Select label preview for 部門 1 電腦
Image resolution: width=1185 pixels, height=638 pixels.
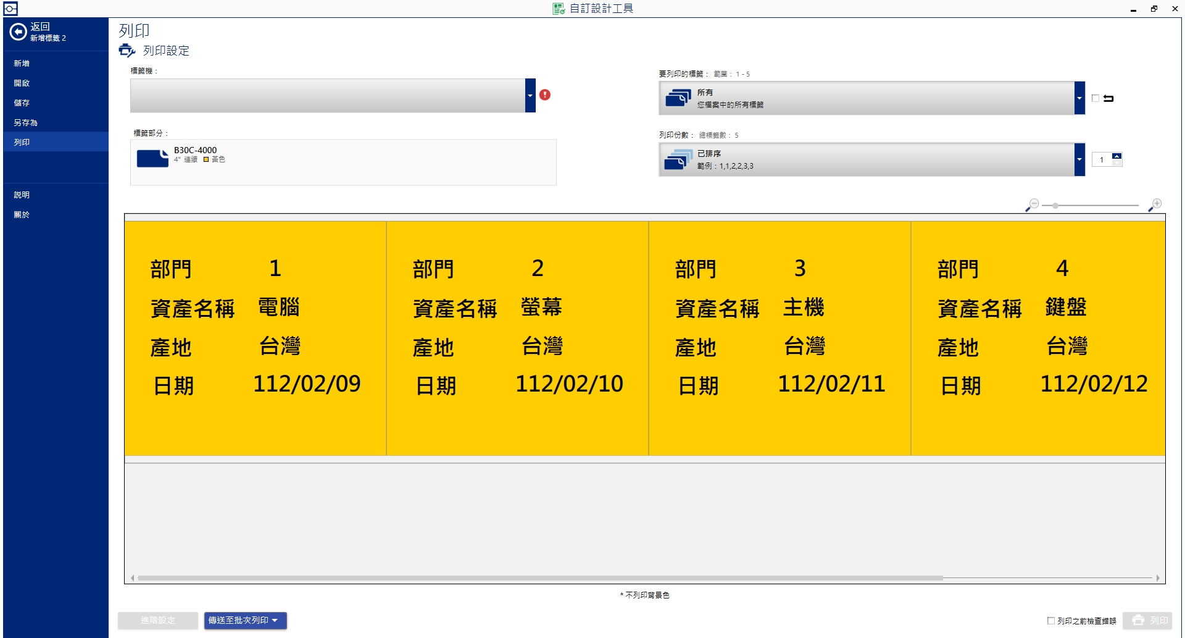[x=256, y=338]
